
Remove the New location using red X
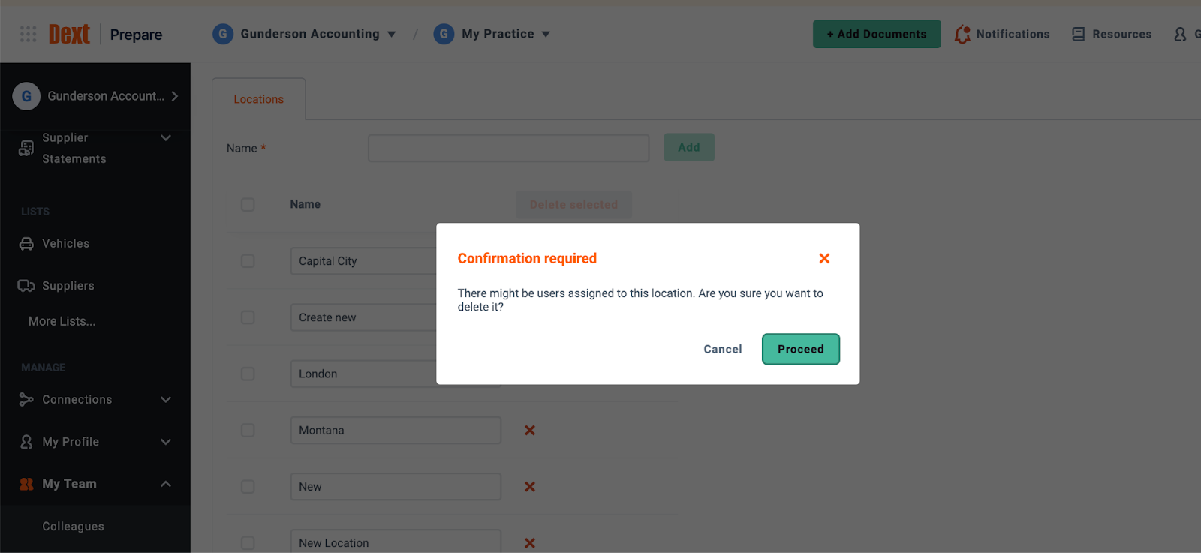pyautogui.click(x=530, y=487)
